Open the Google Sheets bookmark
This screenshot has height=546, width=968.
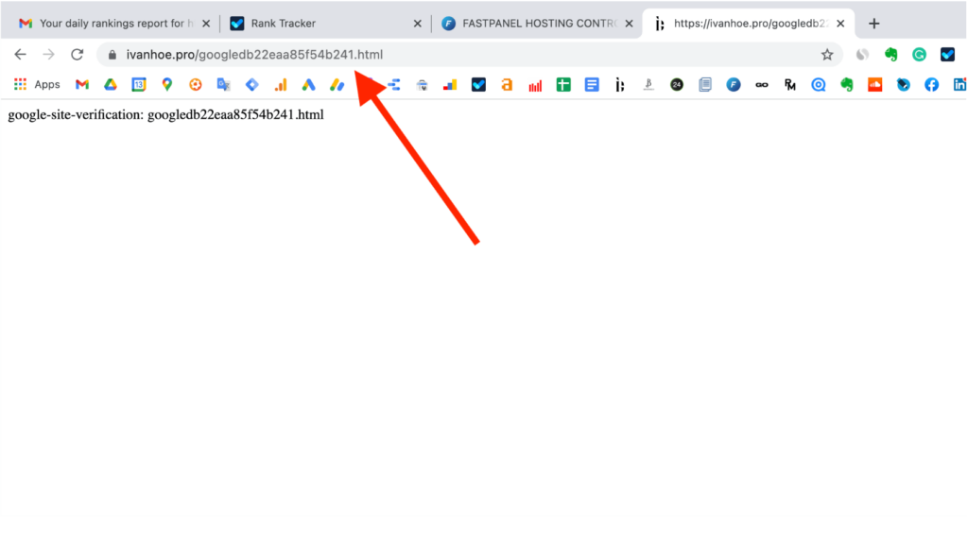point(563,84)
